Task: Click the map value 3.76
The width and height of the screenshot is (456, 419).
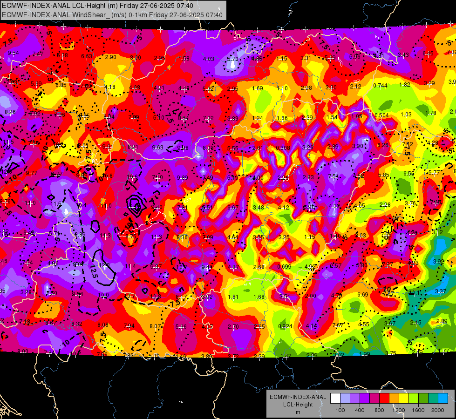Action: point(410,203)
